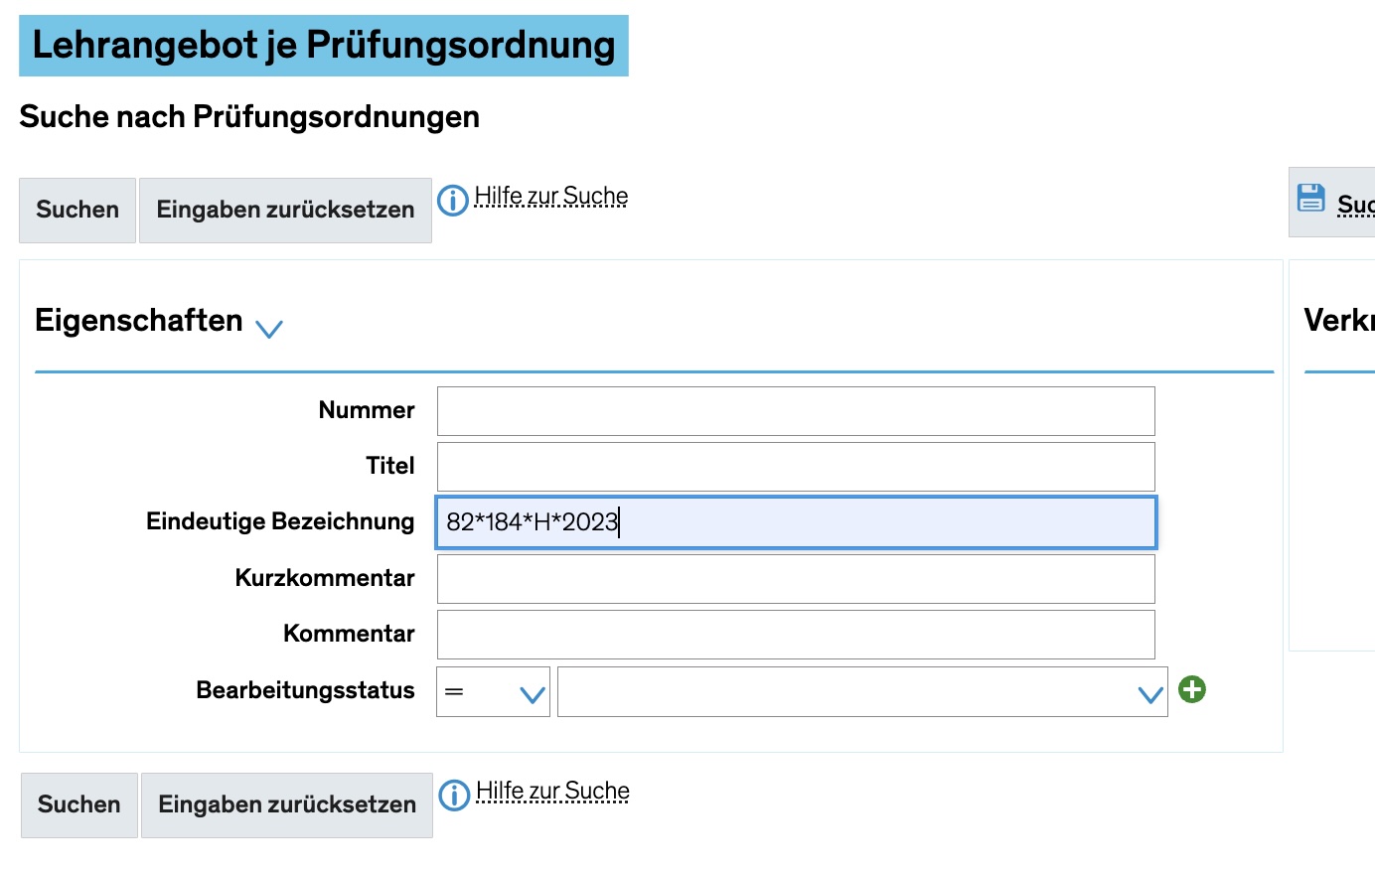Click the info icon beside the bottom Hilfe zur Suche
The image size is (1375, 874).
[454, 796]
